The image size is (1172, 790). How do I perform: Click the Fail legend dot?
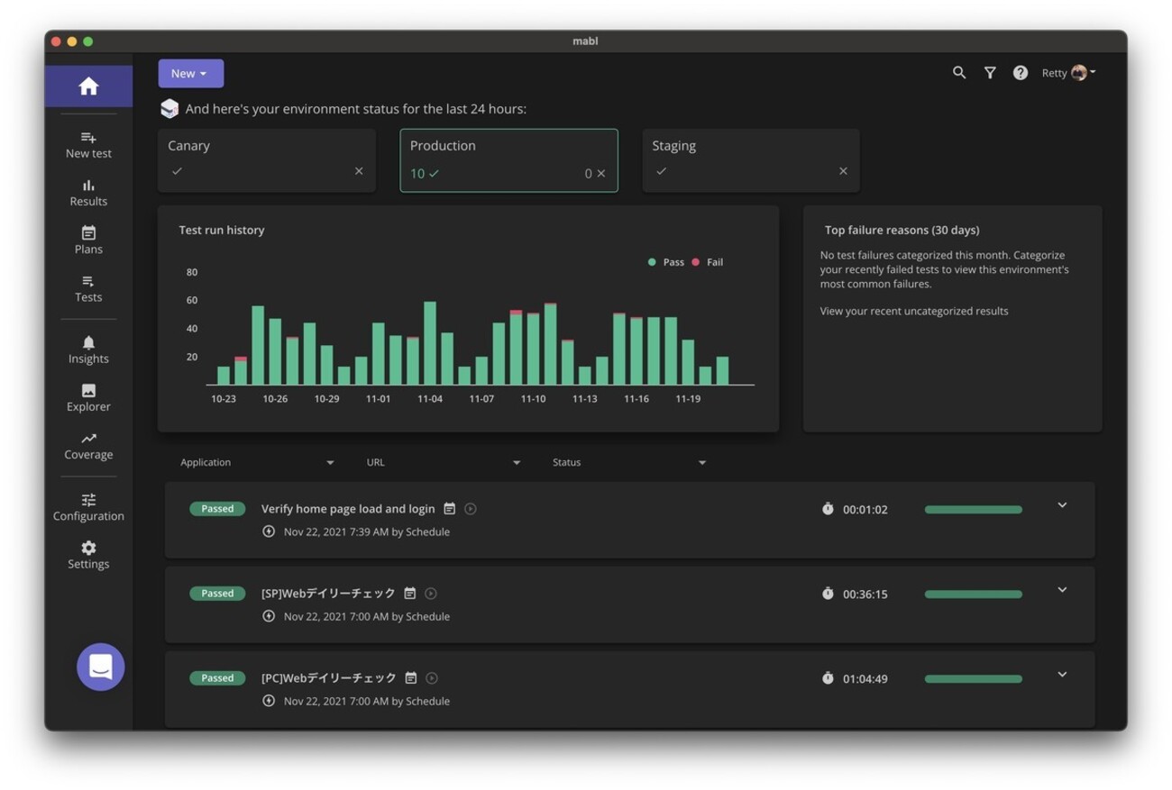(695, 262)
